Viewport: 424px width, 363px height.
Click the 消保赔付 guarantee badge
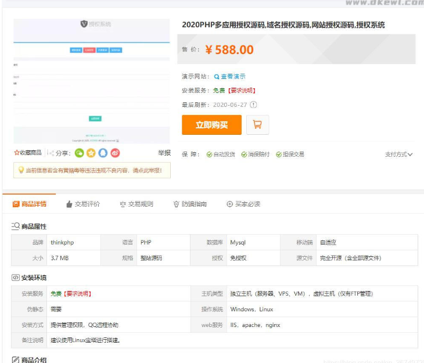click(x=255, y=154)
